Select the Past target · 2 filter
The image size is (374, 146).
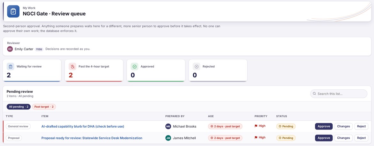(44, 107)
